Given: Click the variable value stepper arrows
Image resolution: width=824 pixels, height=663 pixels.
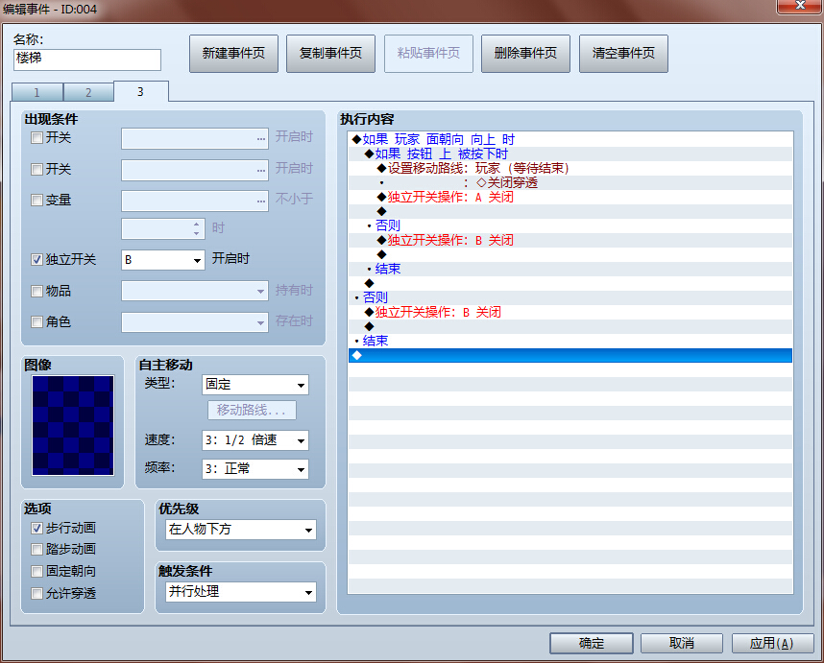Looking at the screenshot, I should point(196,229).
